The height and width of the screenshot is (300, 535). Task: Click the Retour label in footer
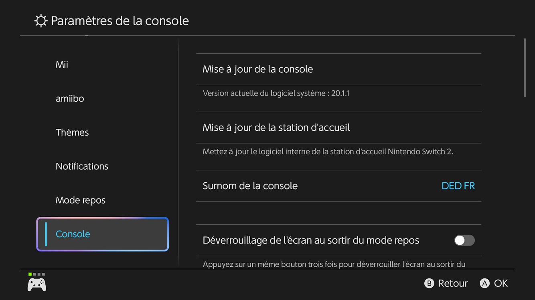[x=453, y=284]
